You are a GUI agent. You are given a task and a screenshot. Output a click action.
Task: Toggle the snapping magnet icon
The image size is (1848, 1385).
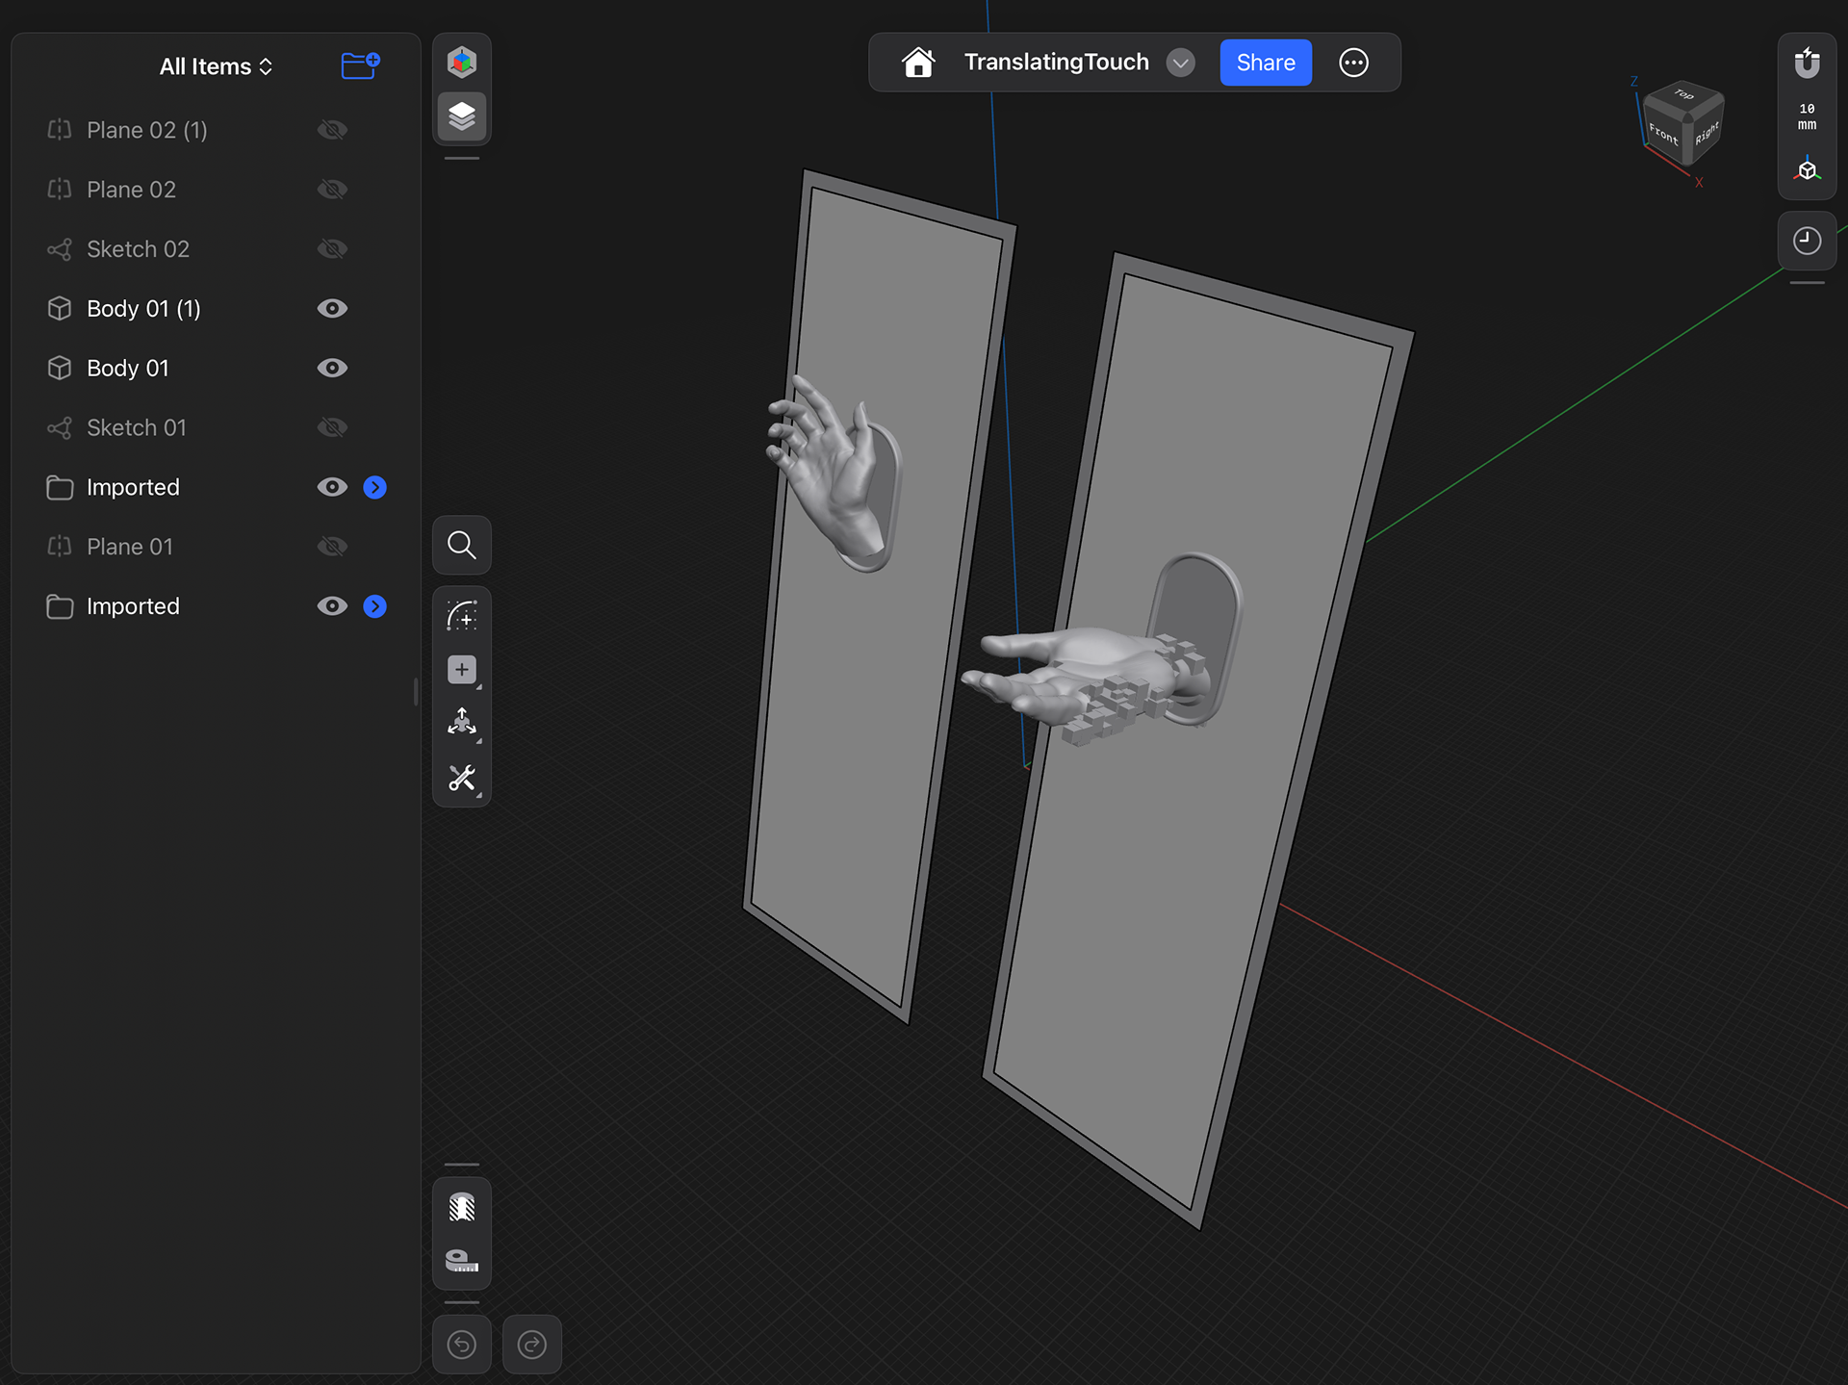click(x=1807, y=64)
